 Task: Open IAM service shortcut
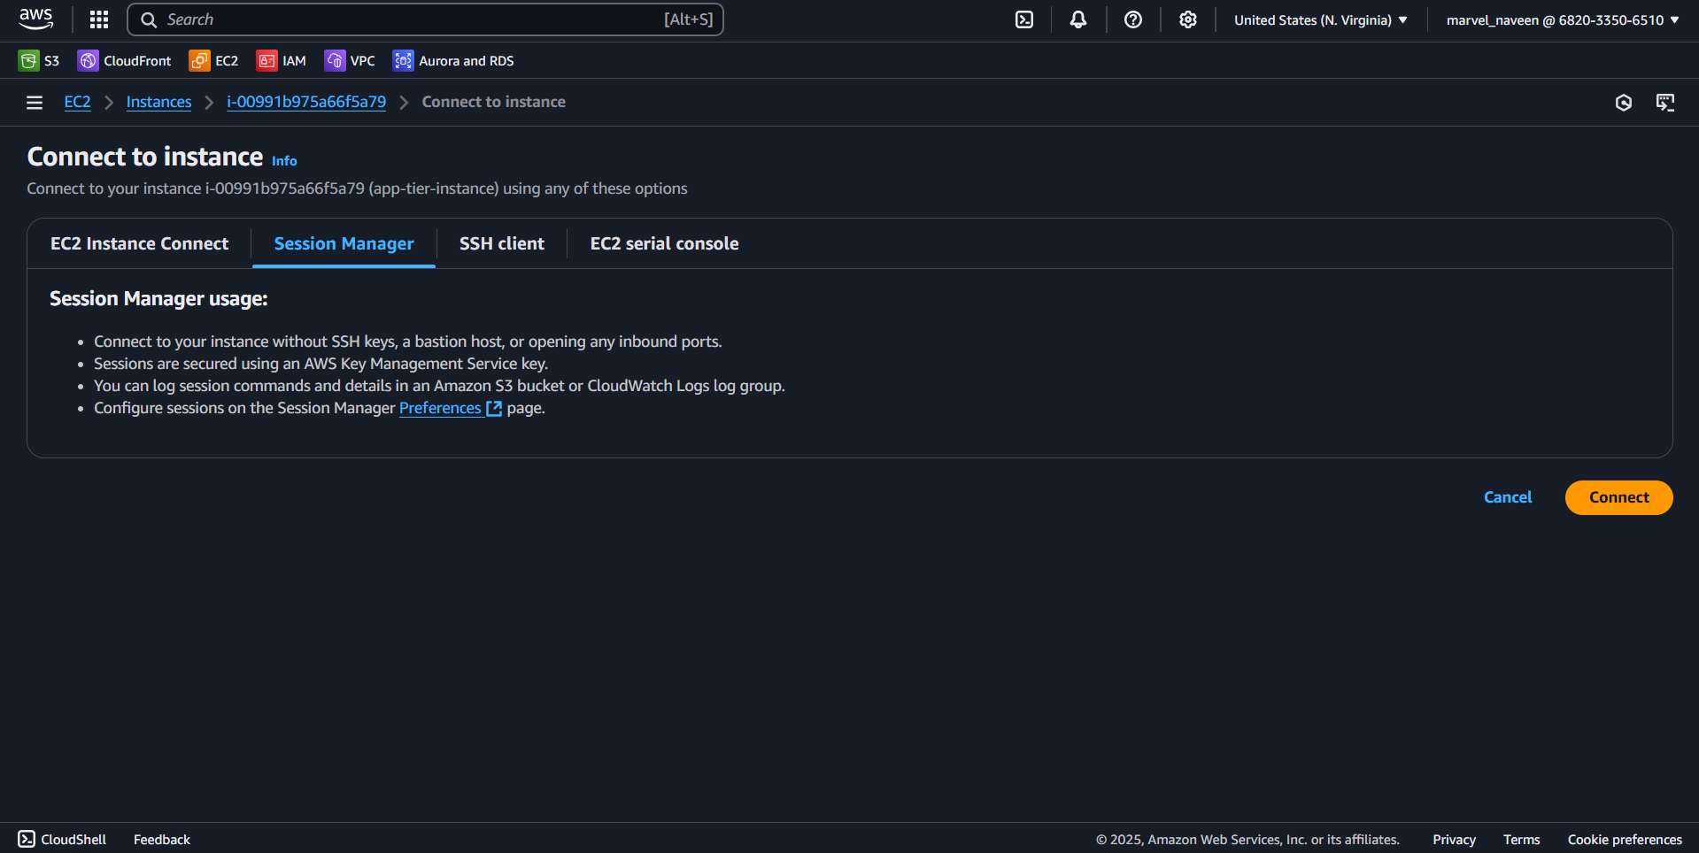(x=282, y=60)
